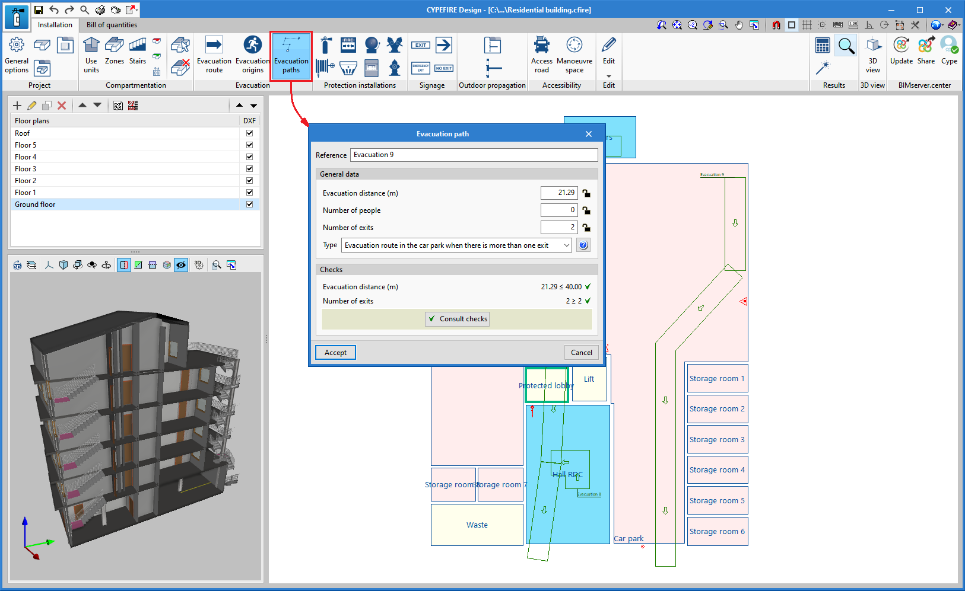Image resolution: width=965 pixels, height=591 pixels.
Task: Open the Manoeuvre space tool
Action: click(574, 55)
